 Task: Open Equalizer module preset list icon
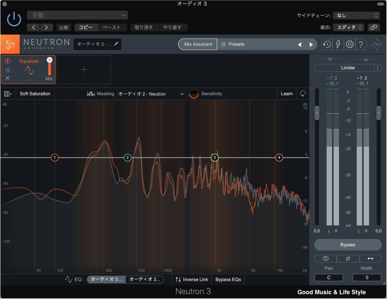(8, 70)
